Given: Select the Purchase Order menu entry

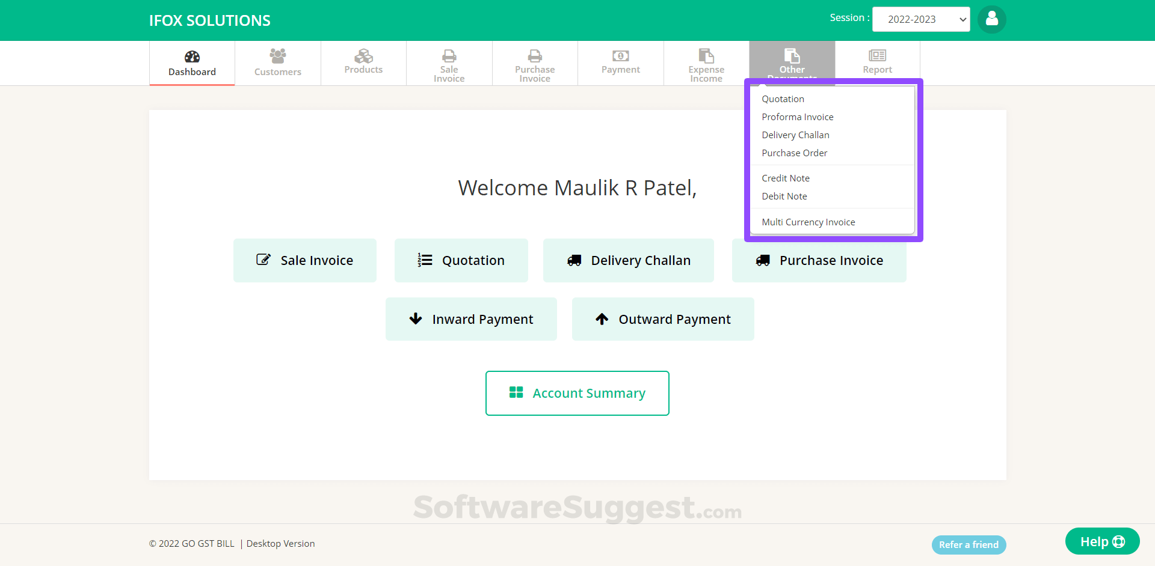Looking at the screenshot, I should point(794,153).
